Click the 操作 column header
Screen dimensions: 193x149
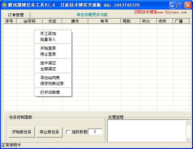point(75,21)
